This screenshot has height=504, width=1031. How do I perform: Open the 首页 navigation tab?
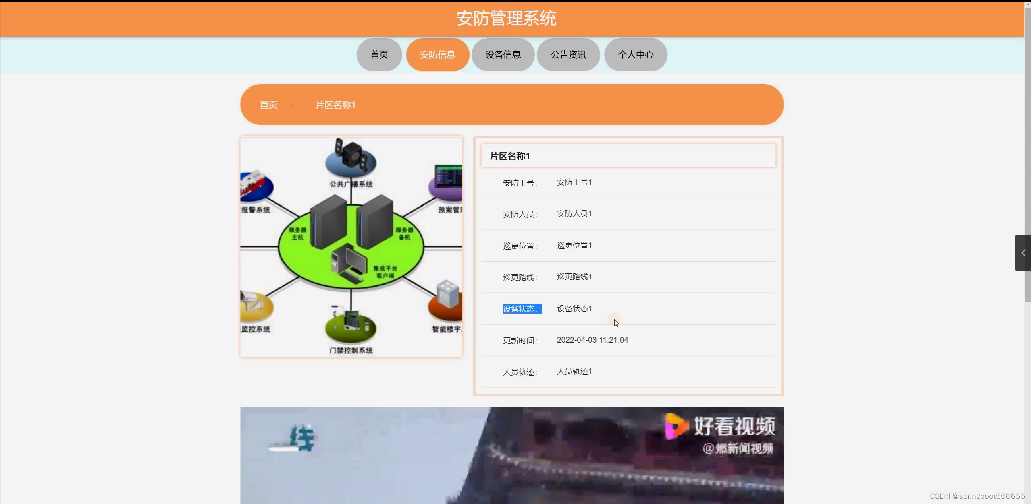(x=379, y=55)
